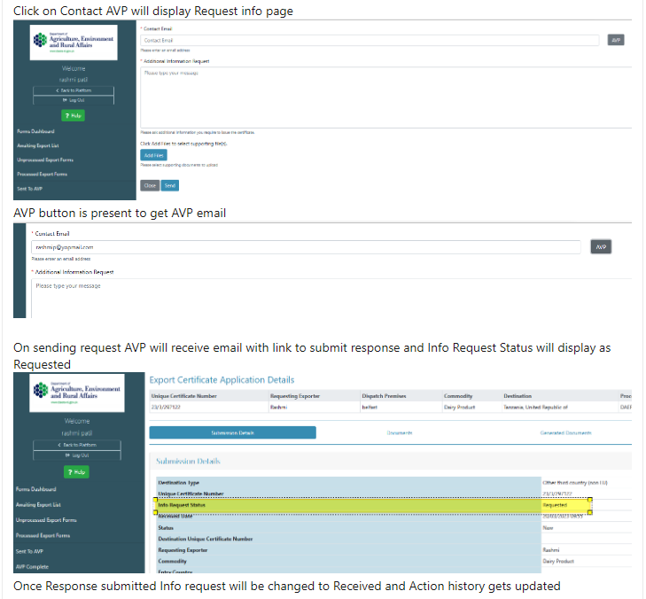Viewport: 646px width, 599px height.
Task: Select Unprocessed Export Forms in the bottom sidebar
Action: click(x=46, y=520)
